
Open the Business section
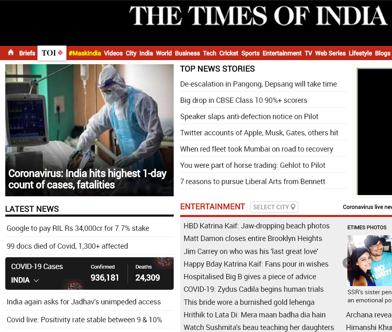click(x=187, y=53)
